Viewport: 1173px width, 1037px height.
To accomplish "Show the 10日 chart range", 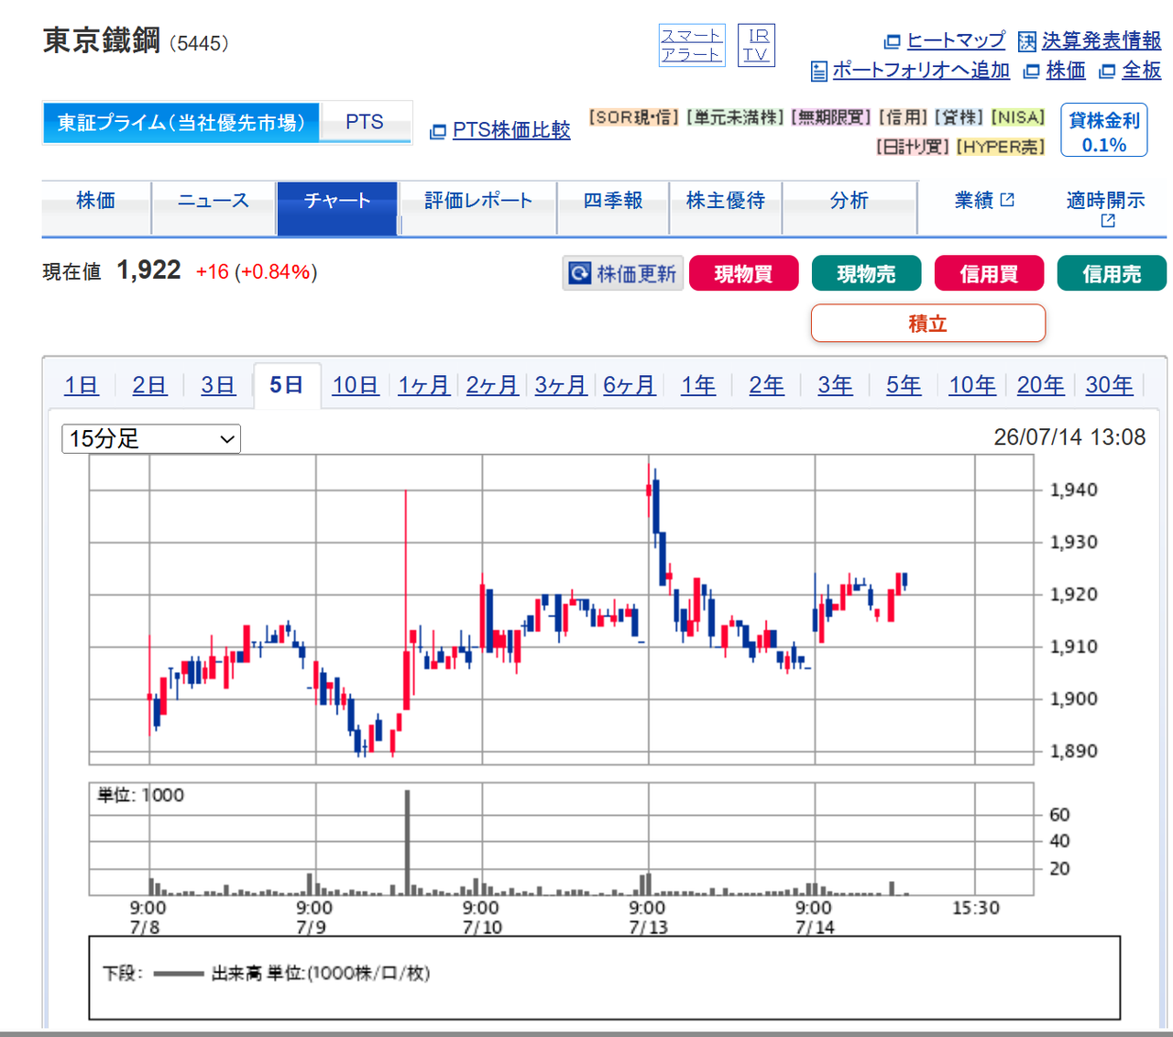I will click(x=356, y=385).
